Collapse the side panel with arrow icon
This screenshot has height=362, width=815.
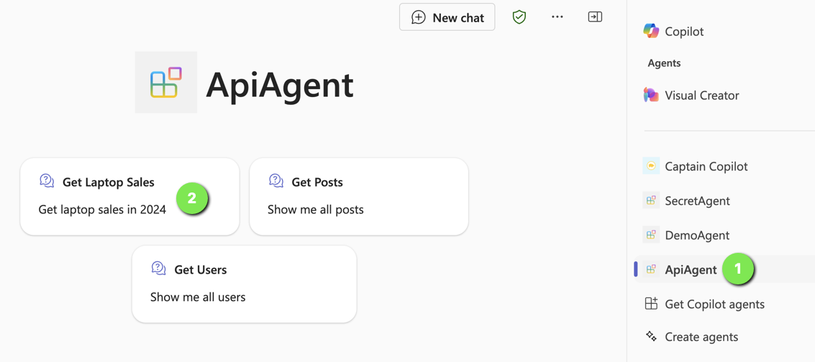click(595, 17)
